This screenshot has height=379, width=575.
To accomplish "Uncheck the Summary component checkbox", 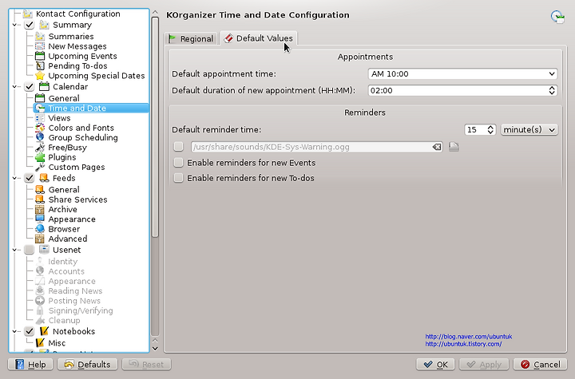I will [x=30, y=25].
